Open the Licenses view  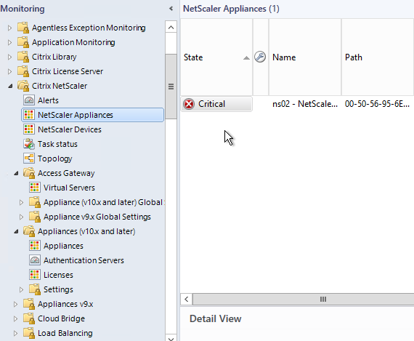58,275
